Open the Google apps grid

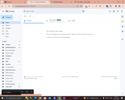click(118, 11)
